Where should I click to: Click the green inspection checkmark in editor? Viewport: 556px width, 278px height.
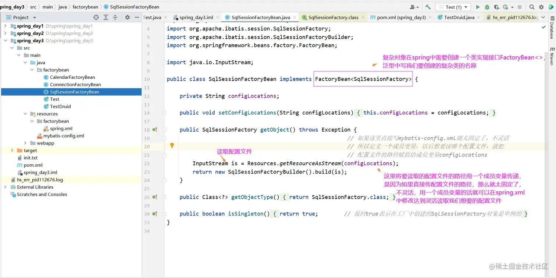pyautogui.click(x=543, y=27)
